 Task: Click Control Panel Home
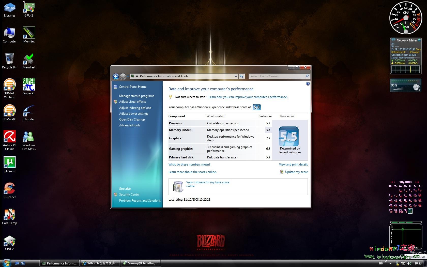point(133,87)
